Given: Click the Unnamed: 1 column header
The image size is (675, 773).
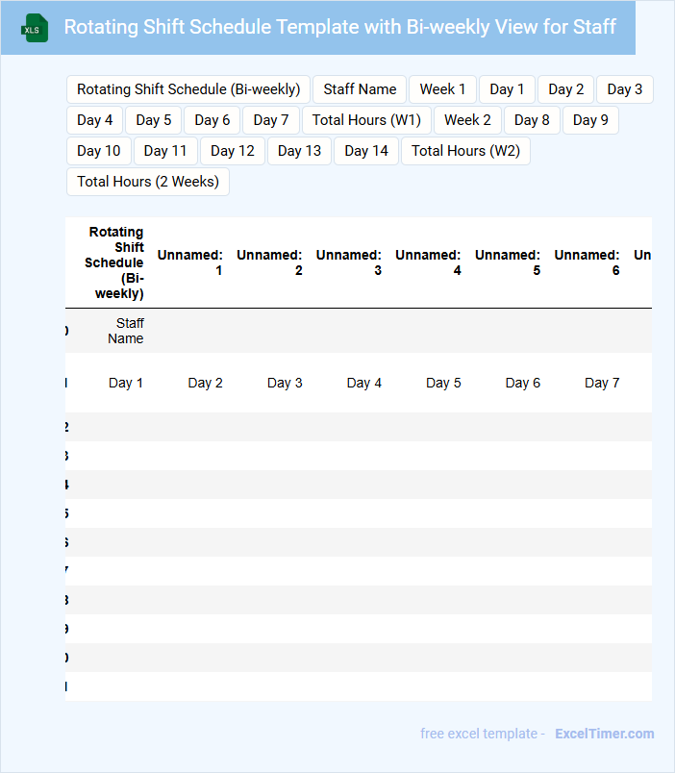Looking at the screenshot, I should (189, 262).
